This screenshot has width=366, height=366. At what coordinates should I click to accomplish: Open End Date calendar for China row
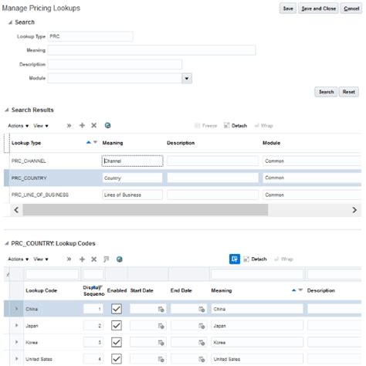pyautogui.click(x=202, y=309)
